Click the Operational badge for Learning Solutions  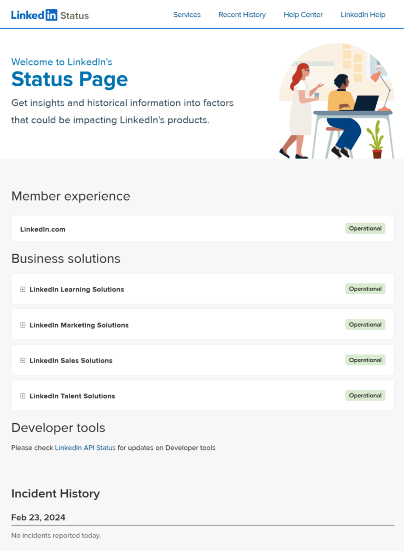(365, 288)
